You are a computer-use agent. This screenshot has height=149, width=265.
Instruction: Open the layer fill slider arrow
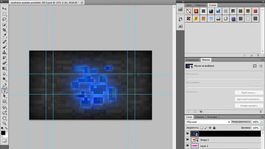[x=262, y=128]
